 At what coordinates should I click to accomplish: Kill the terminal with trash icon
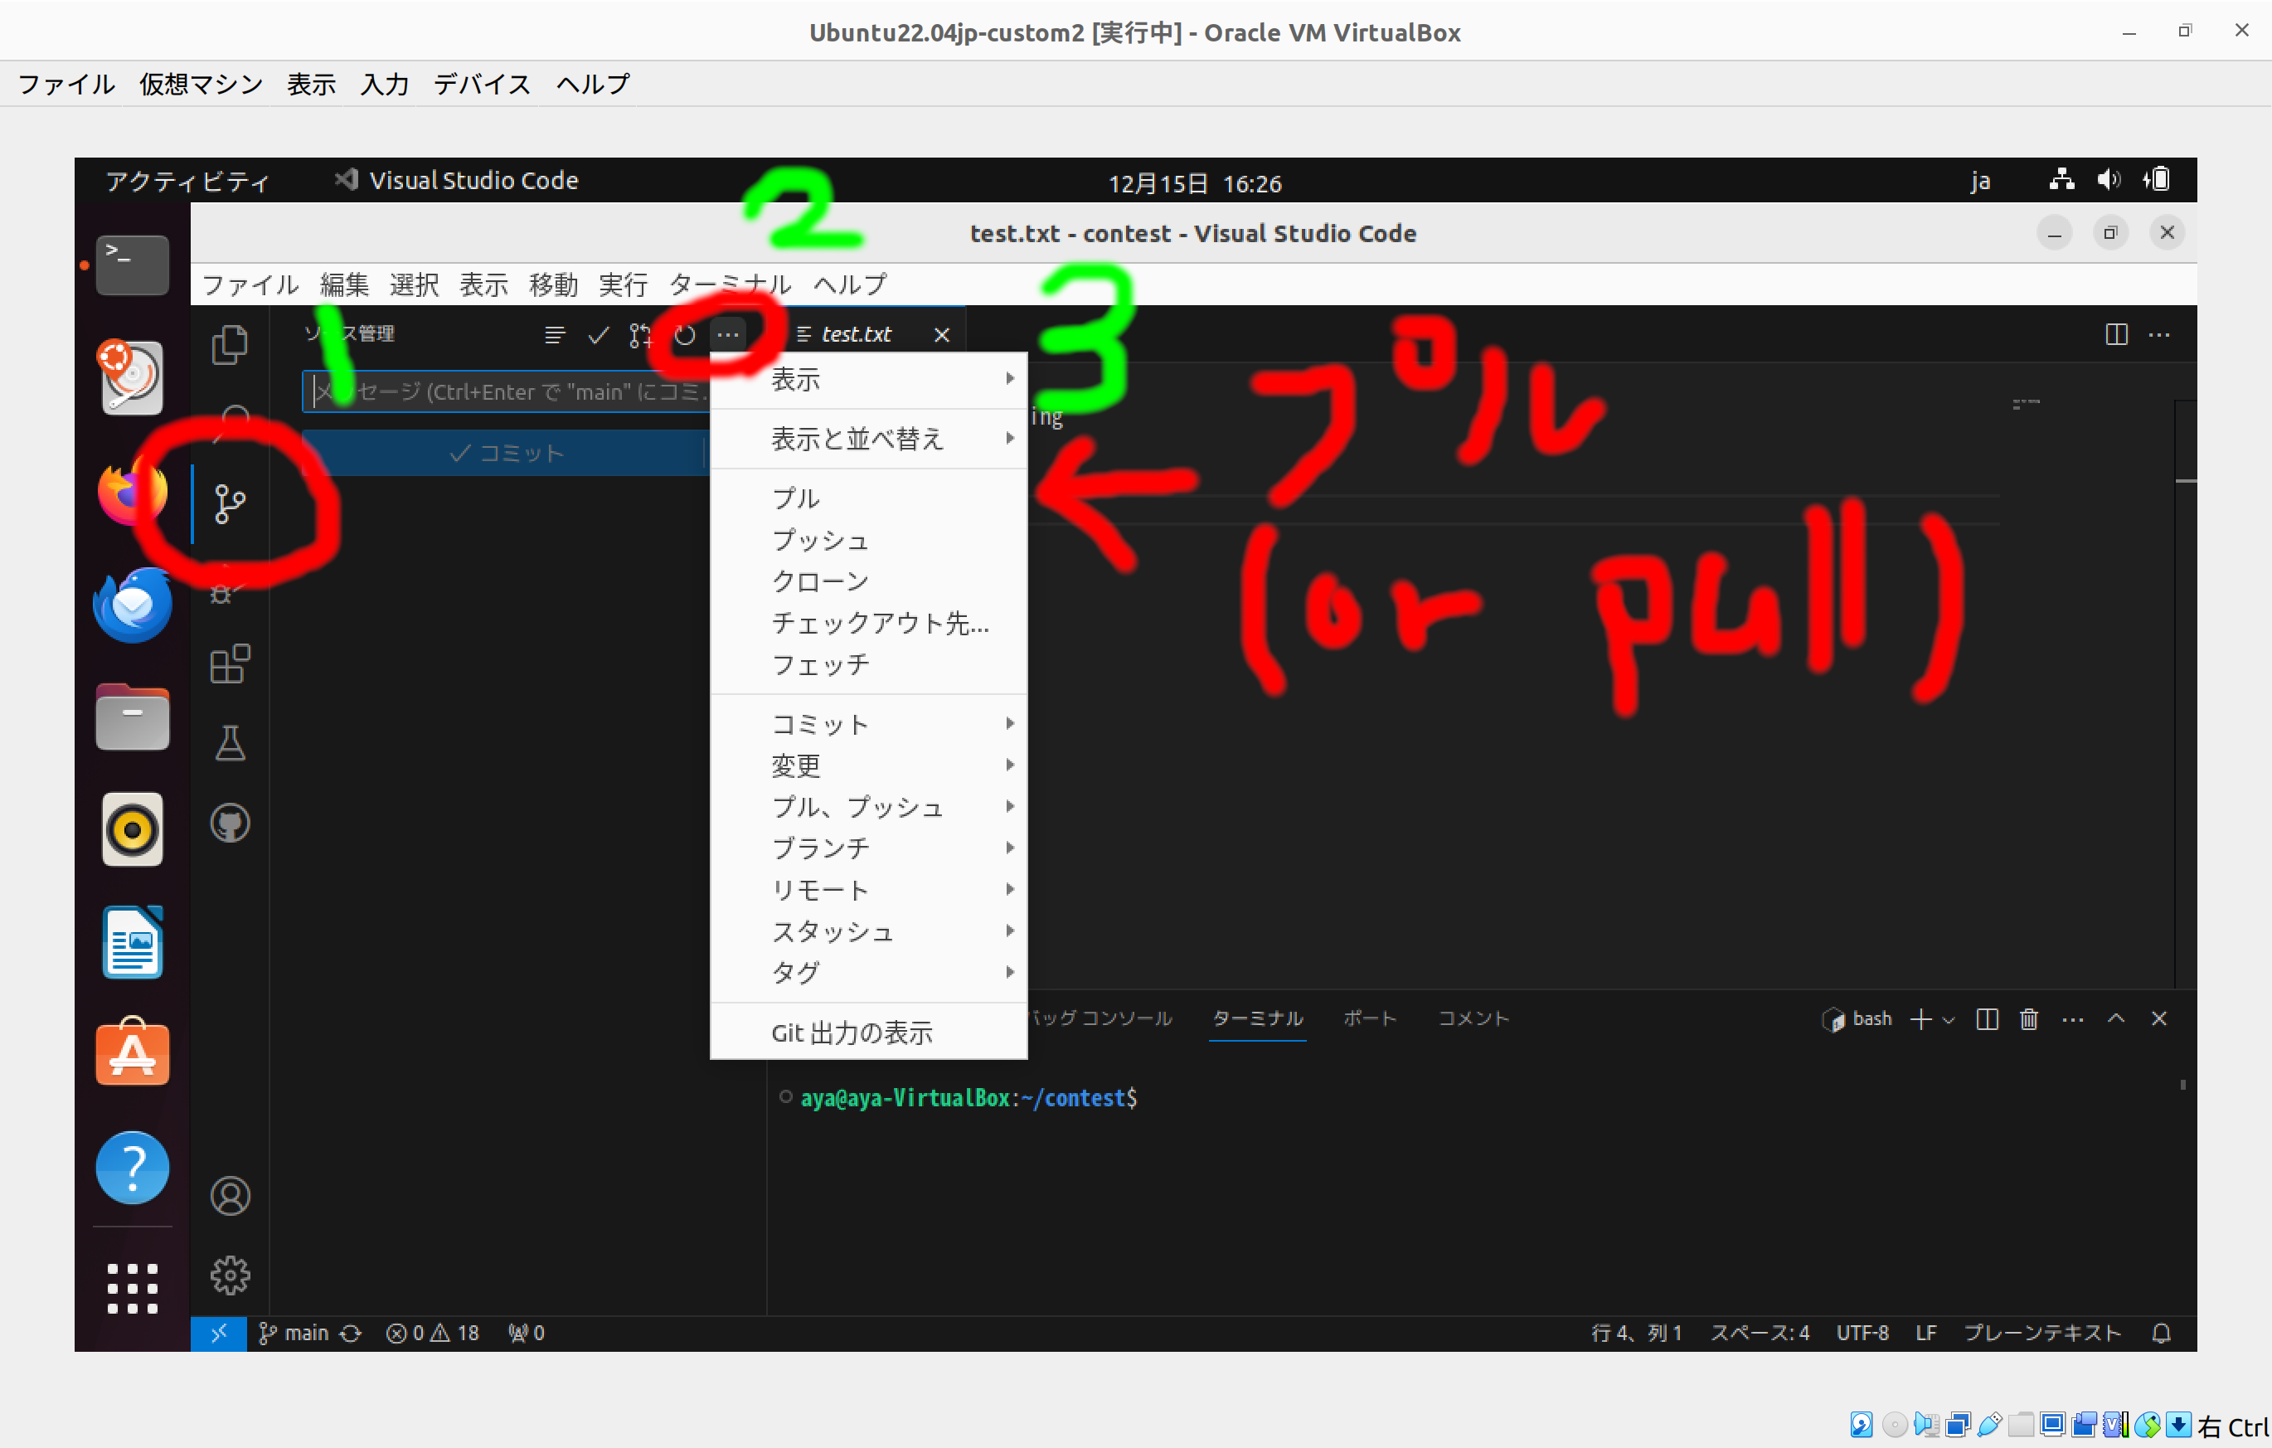pos(2028,1018)
